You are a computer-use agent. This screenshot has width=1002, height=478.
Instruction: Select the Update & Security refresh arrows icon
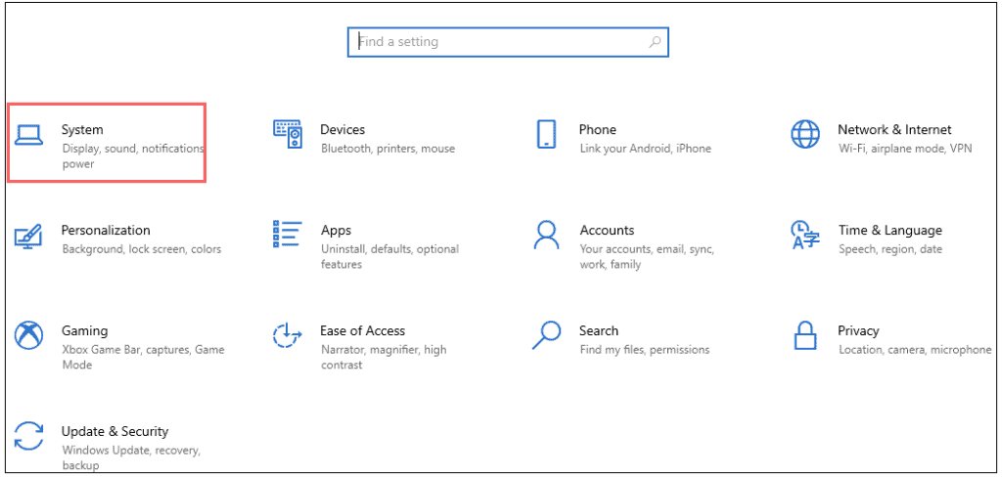pyautogui.click(x=28, y=437)
